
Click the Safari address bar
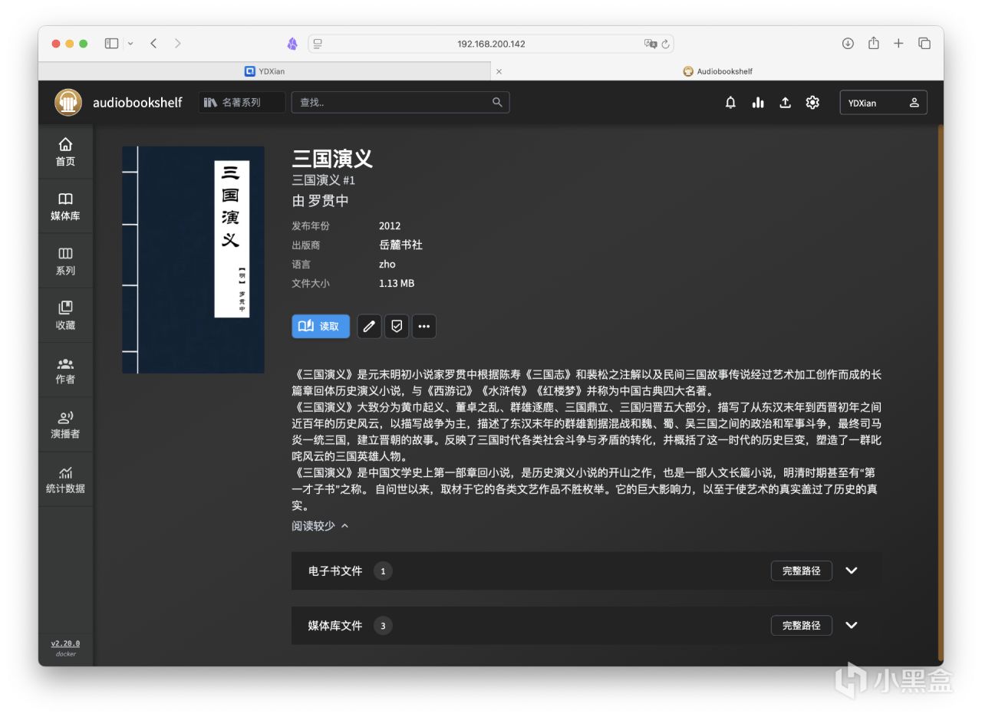click(491, 44)
